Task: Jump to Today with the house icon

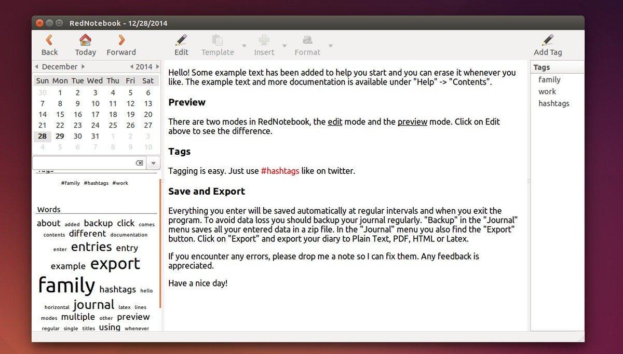Action: coord(85,45)
